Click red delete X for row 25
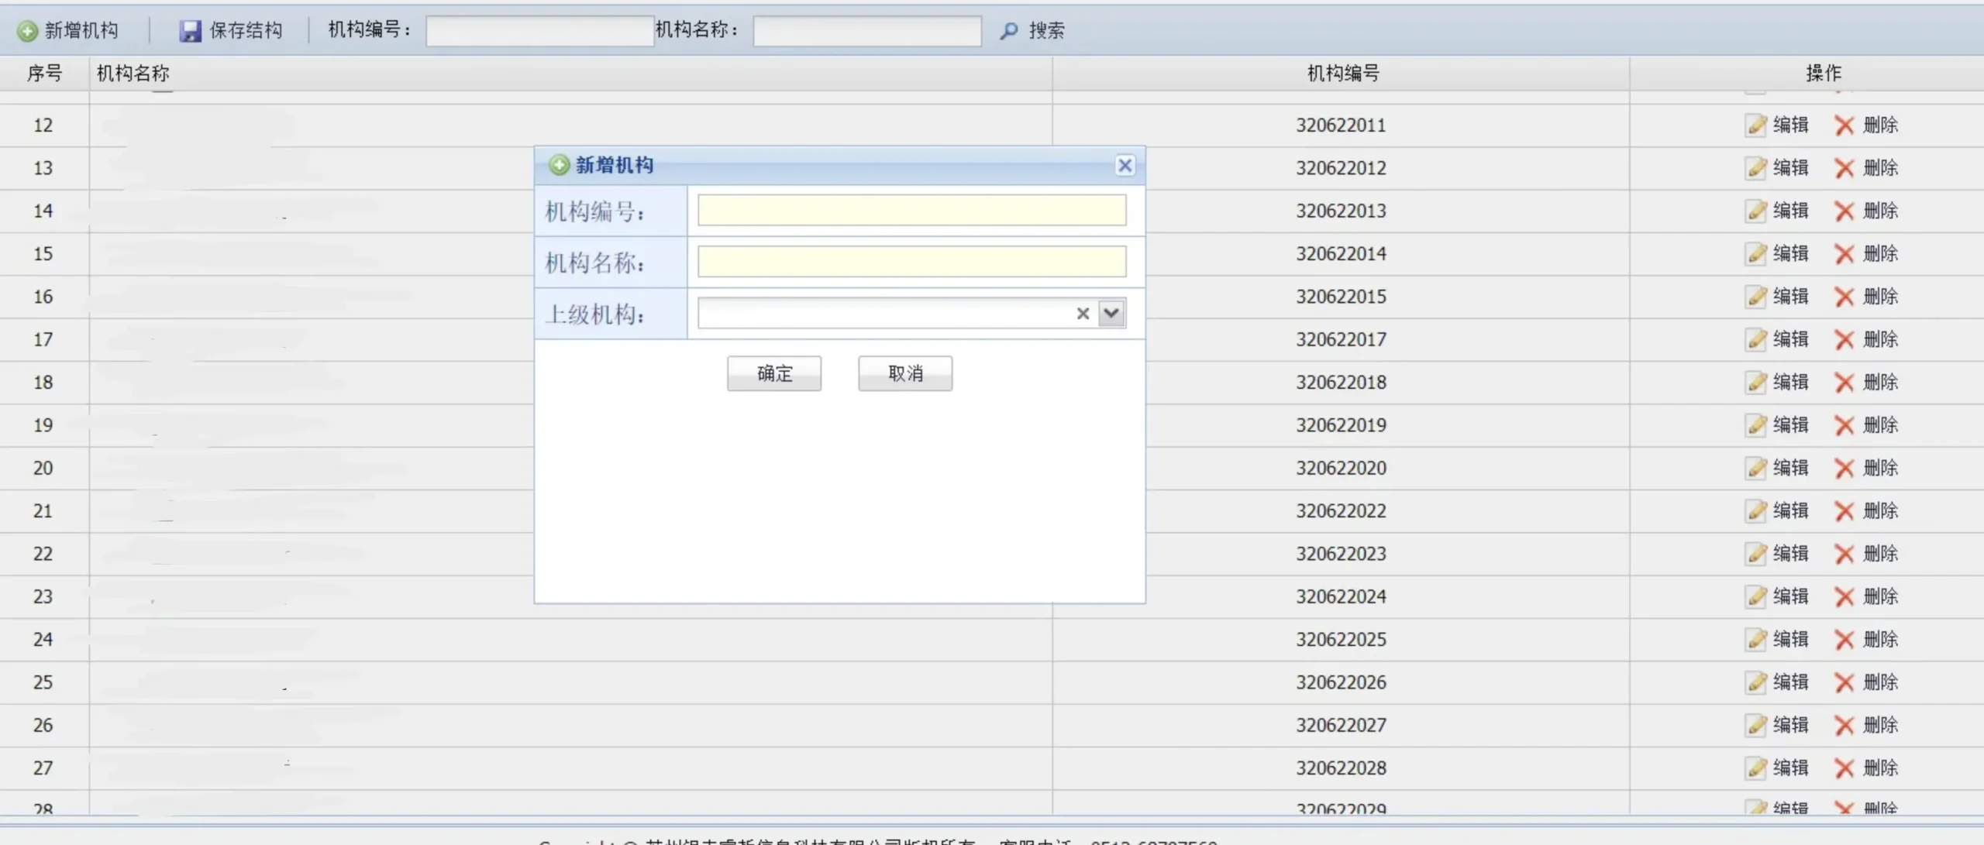 click(x=1844, y=683)
